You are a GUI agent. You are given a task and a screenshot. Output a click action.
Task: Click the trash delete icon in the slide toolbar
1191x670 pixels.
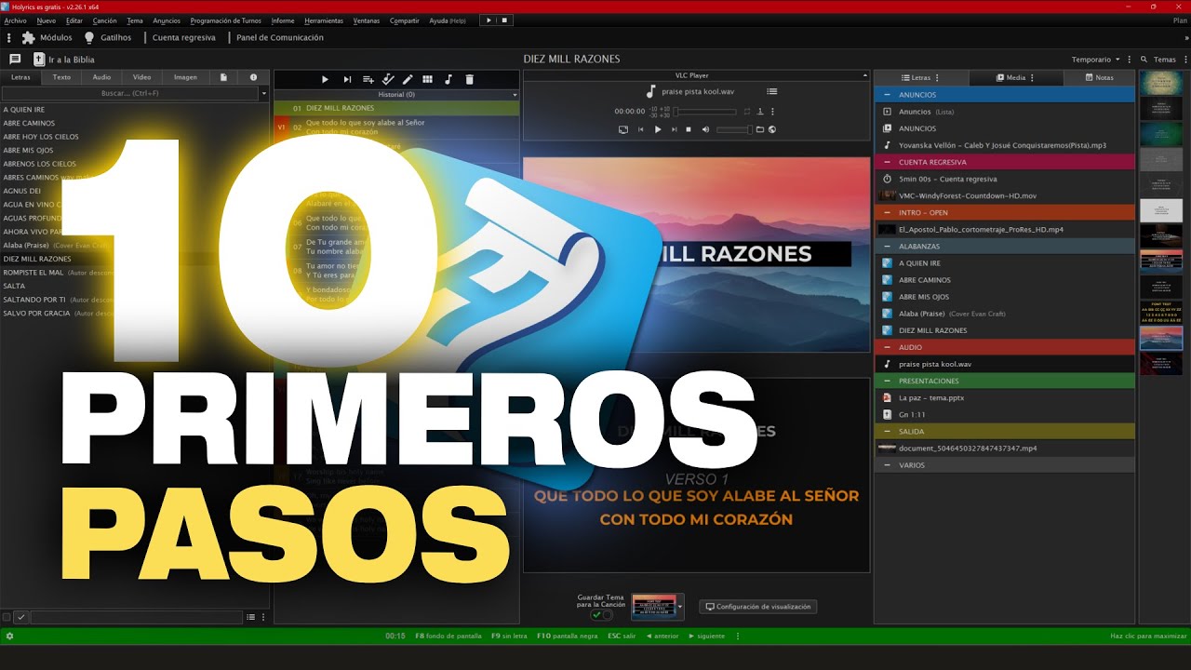pyautogui.click(x=470, y=80)
